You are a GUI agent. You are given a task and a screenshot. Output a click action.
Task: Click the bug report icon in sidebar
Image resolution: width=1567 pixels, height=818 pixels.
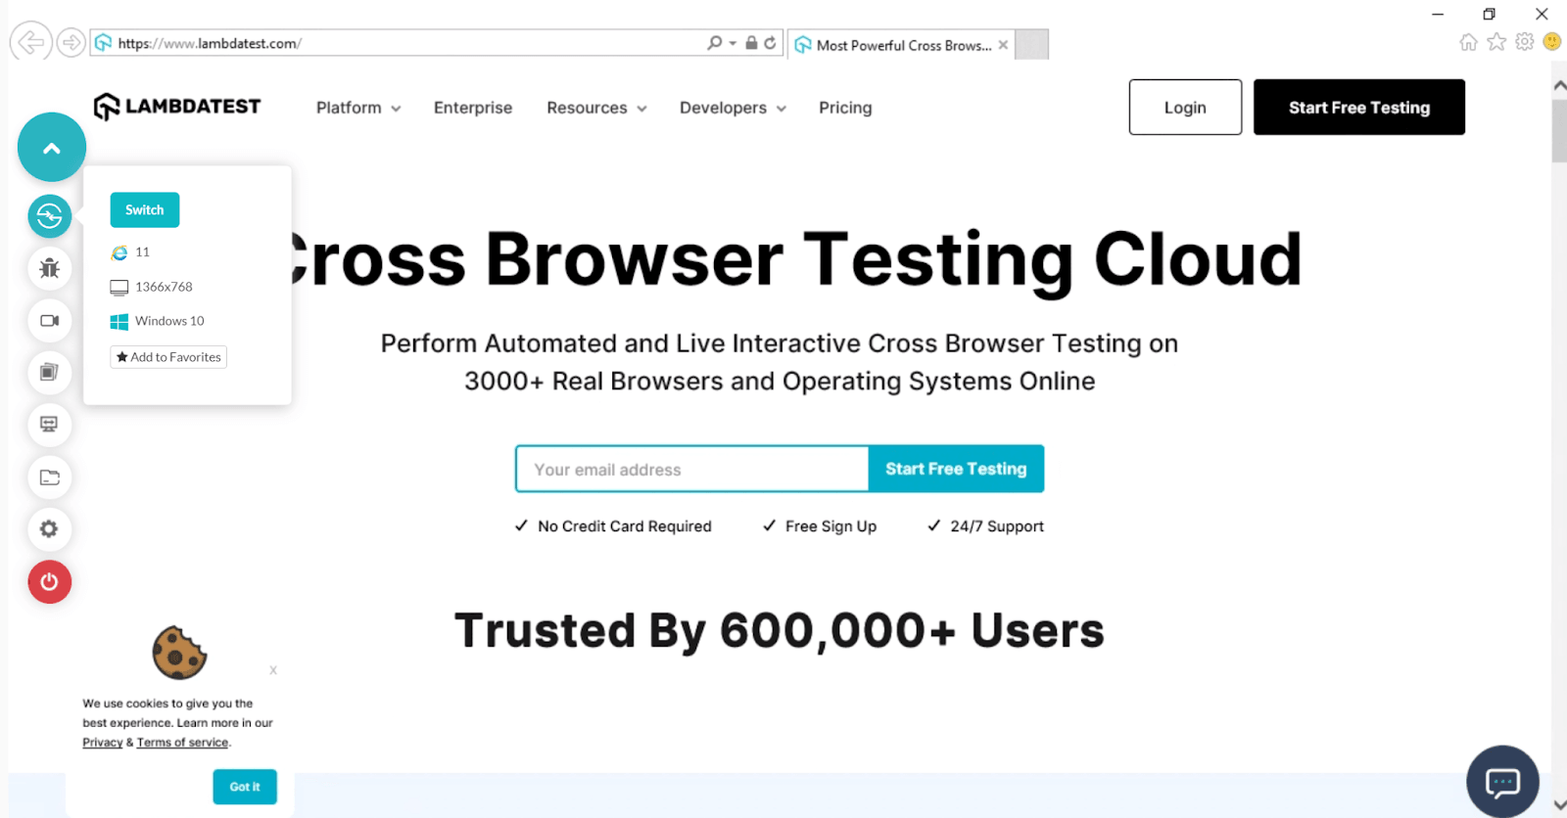click(49, 268)
